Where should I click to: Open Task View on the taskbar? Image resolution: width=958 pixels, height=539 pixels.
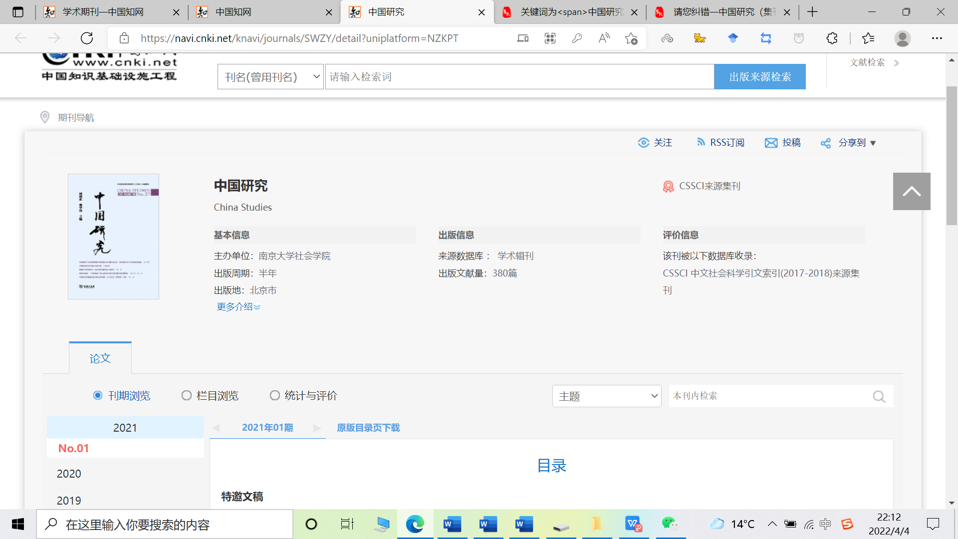pos(347,524)
